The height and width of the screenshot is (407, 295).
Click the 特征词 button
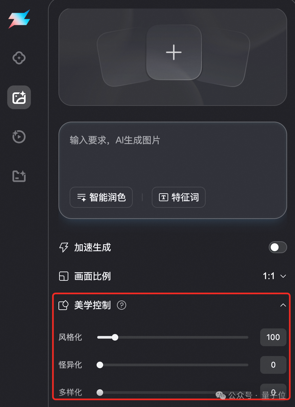(179, 197)
